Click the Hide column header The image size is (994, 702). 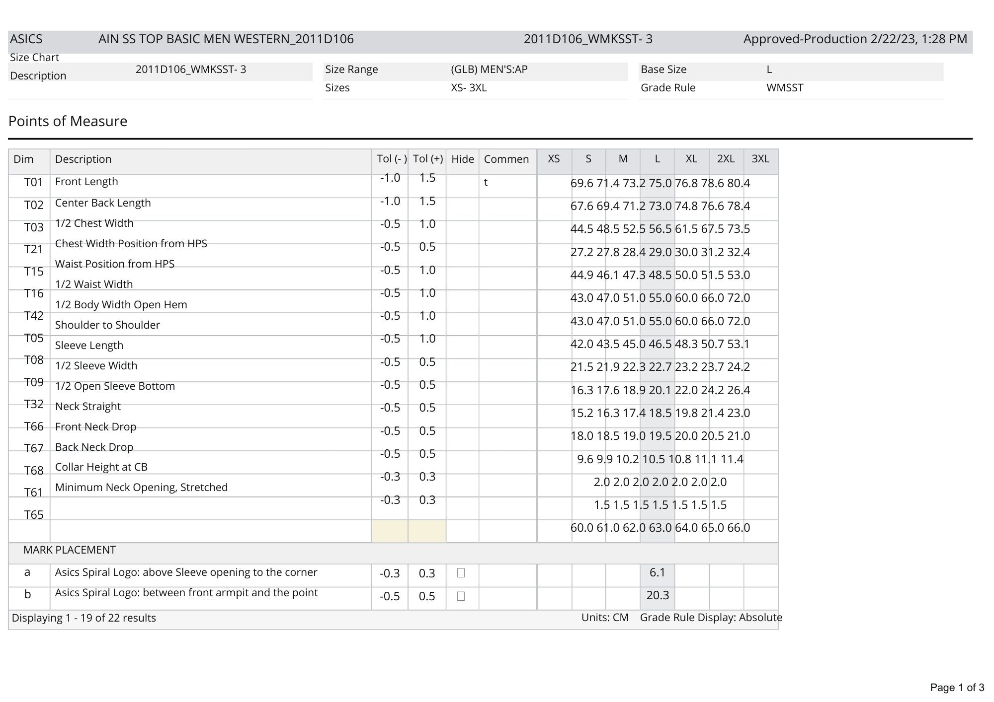click(x=462, y=159)
